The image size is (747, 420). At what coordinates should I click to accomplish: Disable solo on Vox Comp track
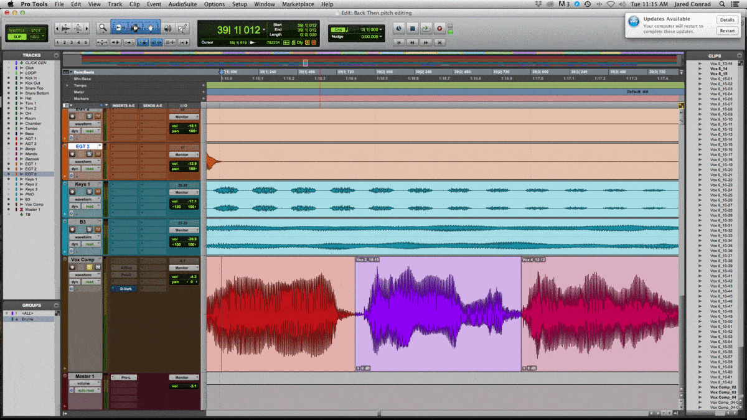point(89,268)
